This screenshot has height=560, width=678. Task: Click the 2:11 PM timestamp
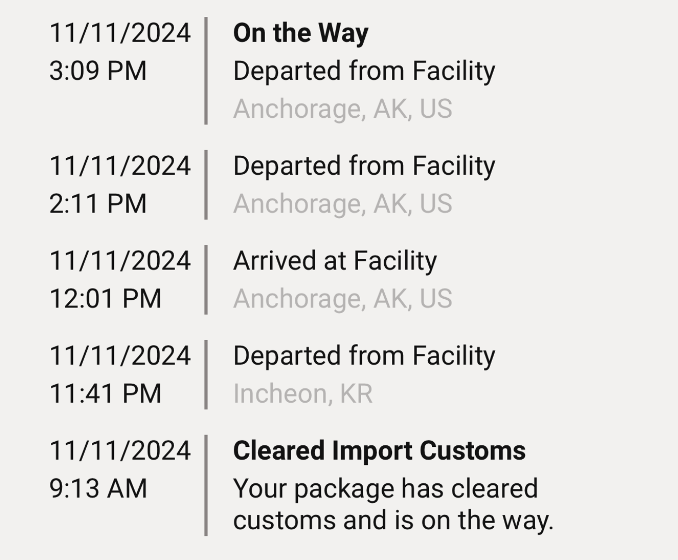[x=98, y=204]
